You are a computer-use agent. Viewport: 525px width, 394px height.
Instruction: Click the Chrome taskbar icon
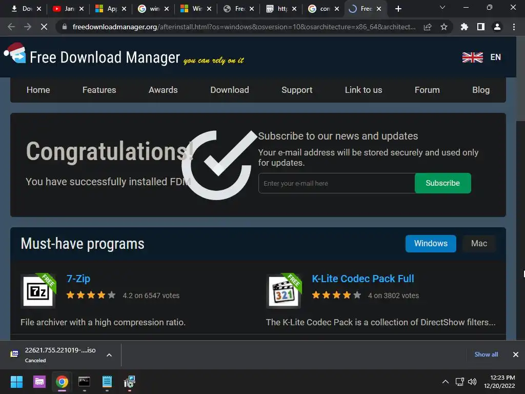tap(62, 382)
